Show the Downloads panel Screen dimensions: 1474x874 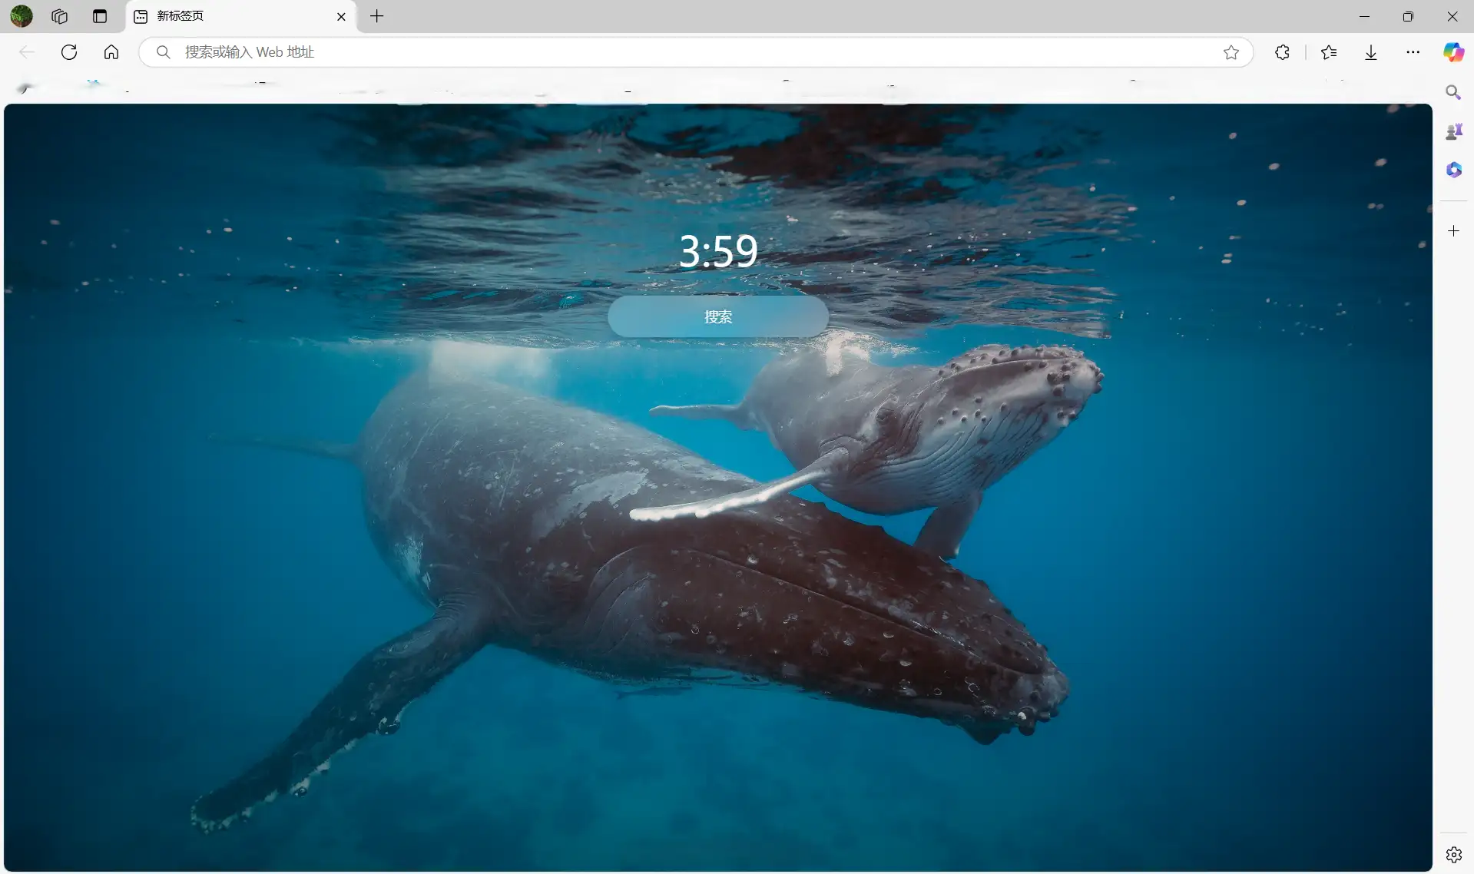1371,52
